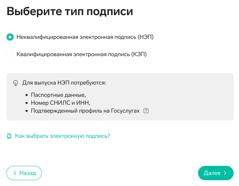
Task: Click the Подтвержденный профиль на Госуслугах item
Action: click(x=85, y=111)
